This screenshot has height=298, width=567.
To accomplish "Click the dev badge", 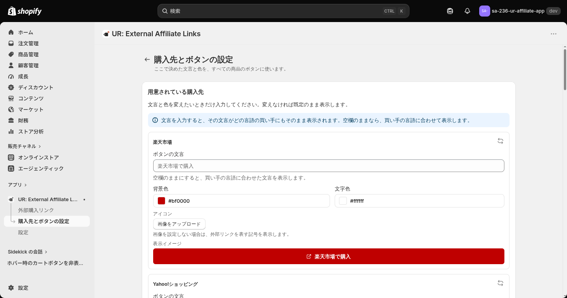I will point(553,11).
